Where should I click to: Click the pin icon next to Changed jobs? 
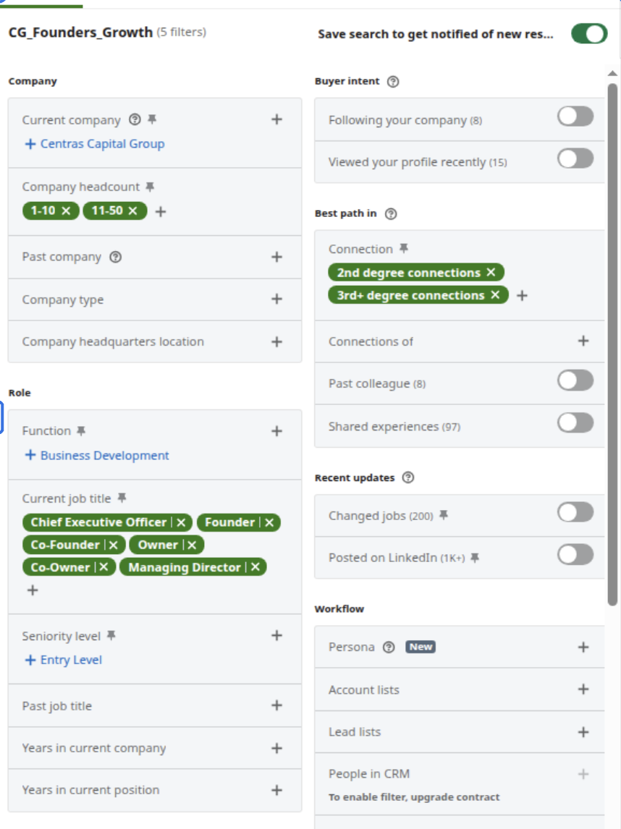click(x=444, y=515)
